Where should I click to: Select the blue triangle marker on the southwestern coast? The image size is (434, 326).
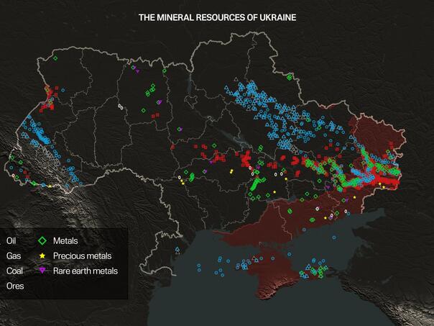tap(177, 250)
